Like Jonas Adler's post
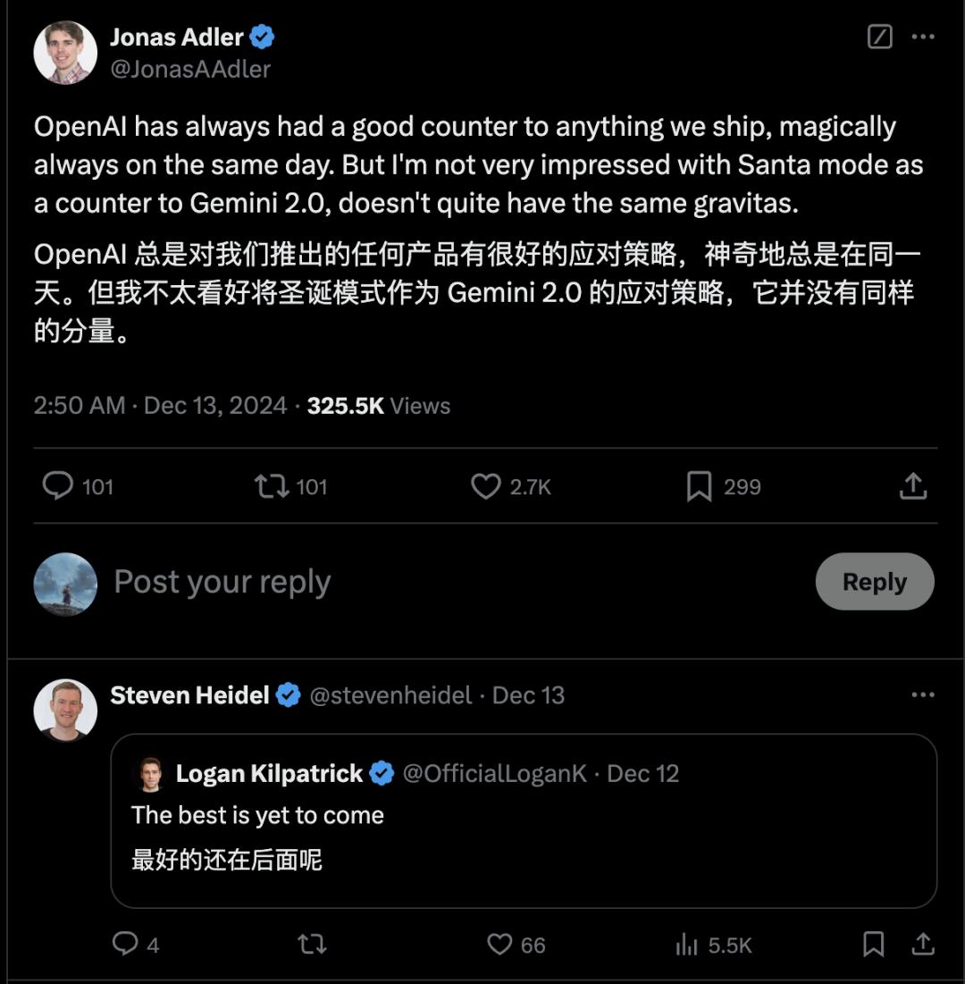The height and width of the screenshot is (984, 965). point(486,486)
